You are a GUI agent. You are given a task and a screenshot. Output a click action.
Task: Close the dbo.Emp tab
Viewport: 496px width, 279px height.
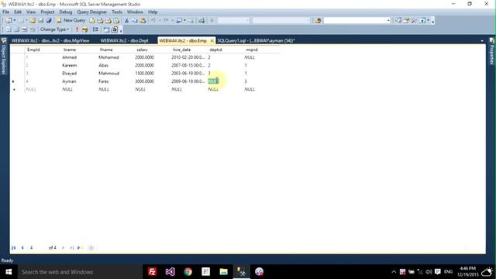(x=212, y=41)
